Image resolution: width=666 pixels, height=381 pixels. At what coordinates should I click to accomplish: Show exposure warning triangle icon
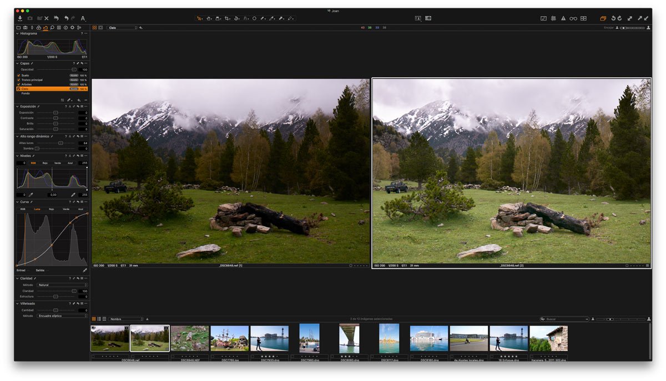[x=563, y=18]
